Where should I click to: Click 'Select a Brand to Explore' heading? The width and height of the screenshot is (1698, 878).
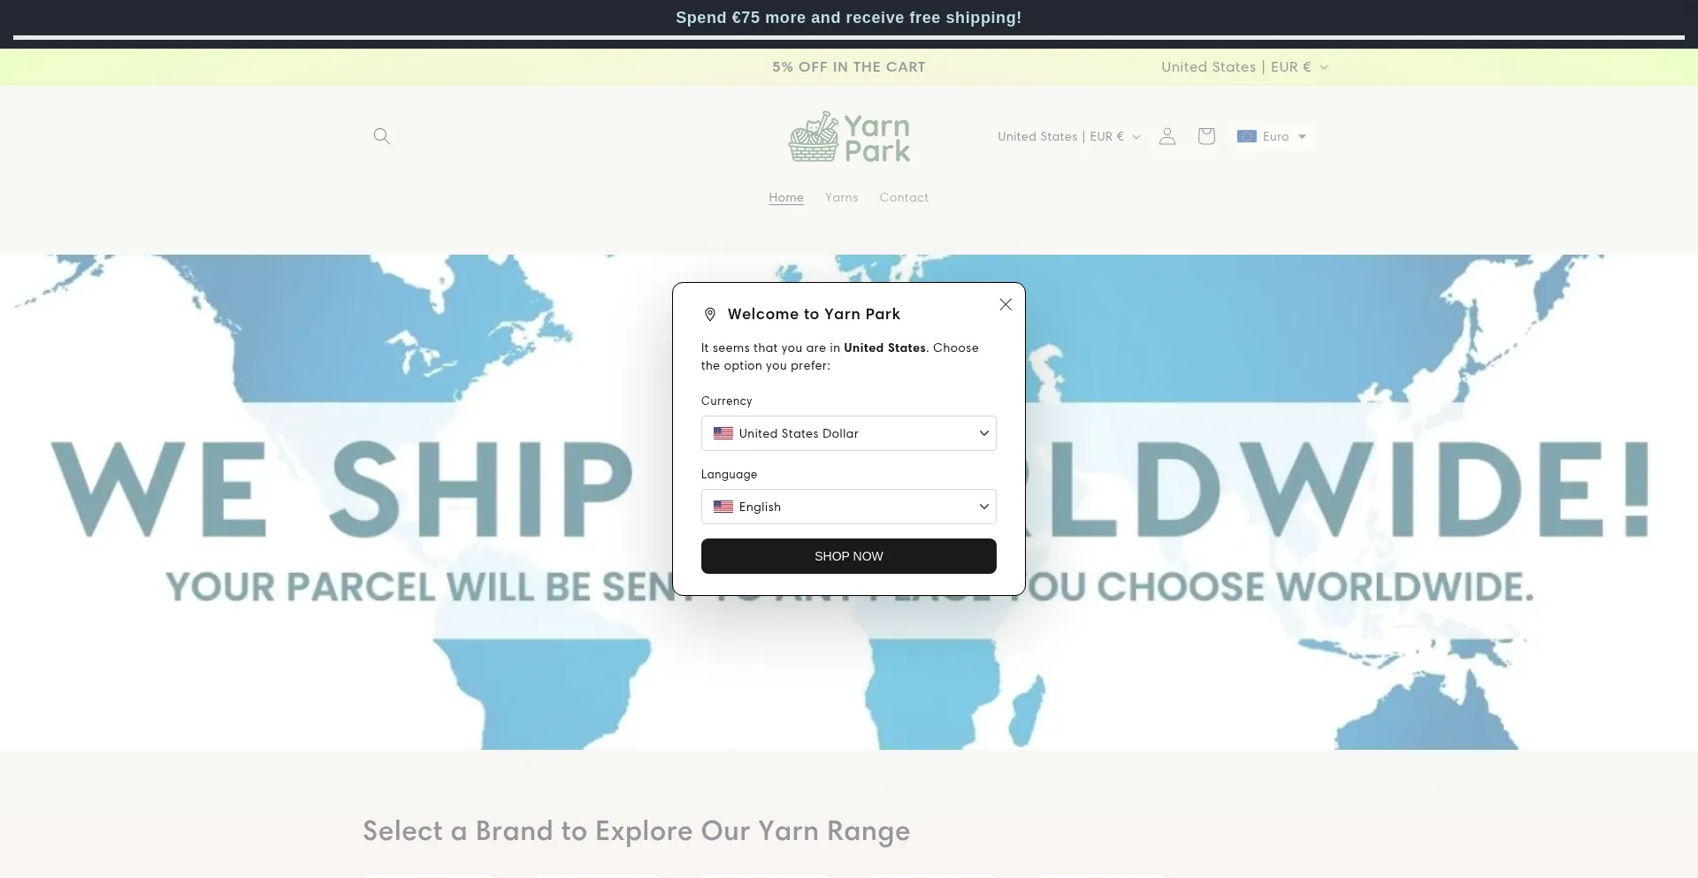(x=637, y=831)
